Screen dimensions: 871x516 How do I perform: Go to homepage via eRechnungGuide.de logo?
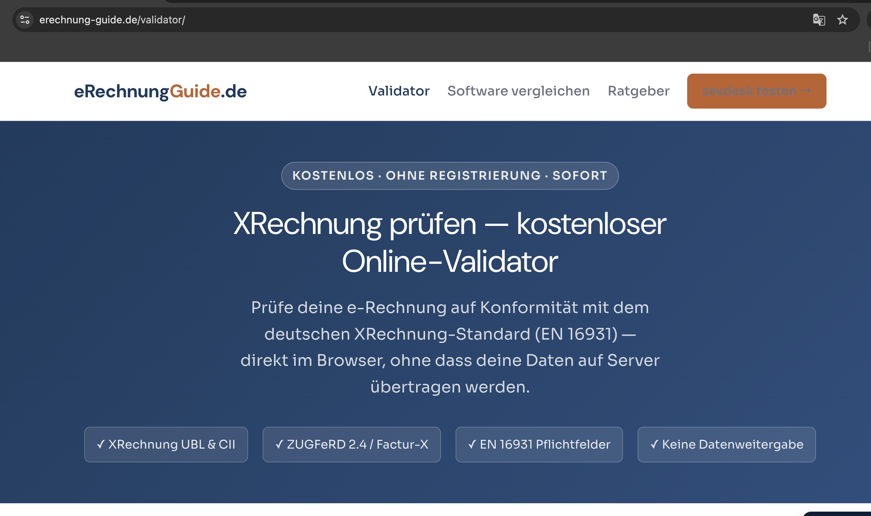pos(160,91)
